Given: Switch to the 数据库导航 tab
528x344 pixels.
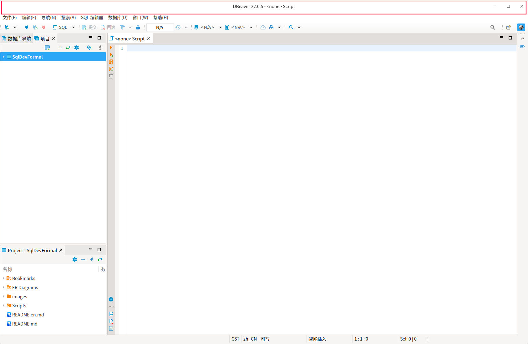Looking at the screenshot, I should coord(17,39).
